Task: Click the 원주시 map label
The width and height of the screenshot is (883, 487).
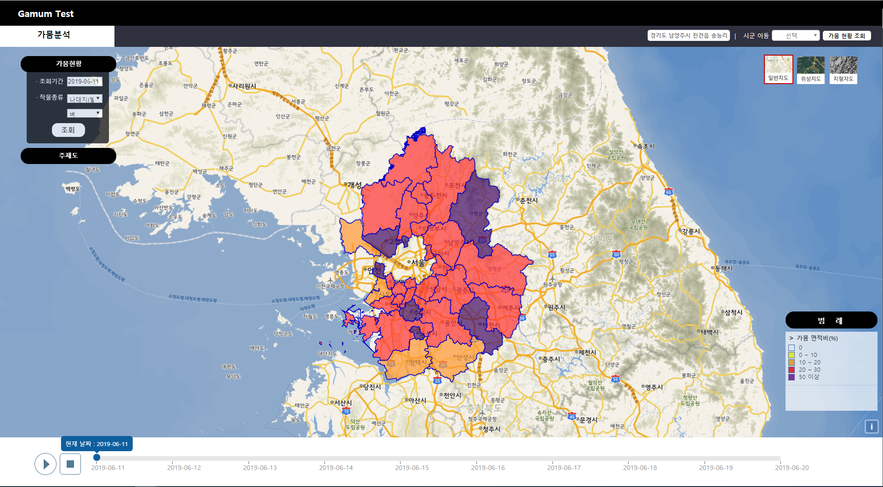Action: [555, 307]
